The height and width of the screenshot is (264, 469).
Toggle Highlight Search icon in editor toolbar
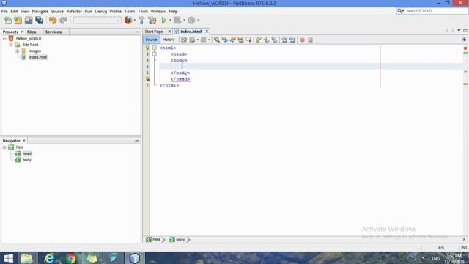(x=240, y=40)
